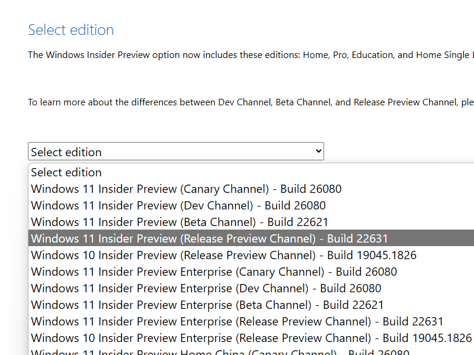Pick Windows 11 Enterprise Beta Channel Build 22621

point(207,305)
